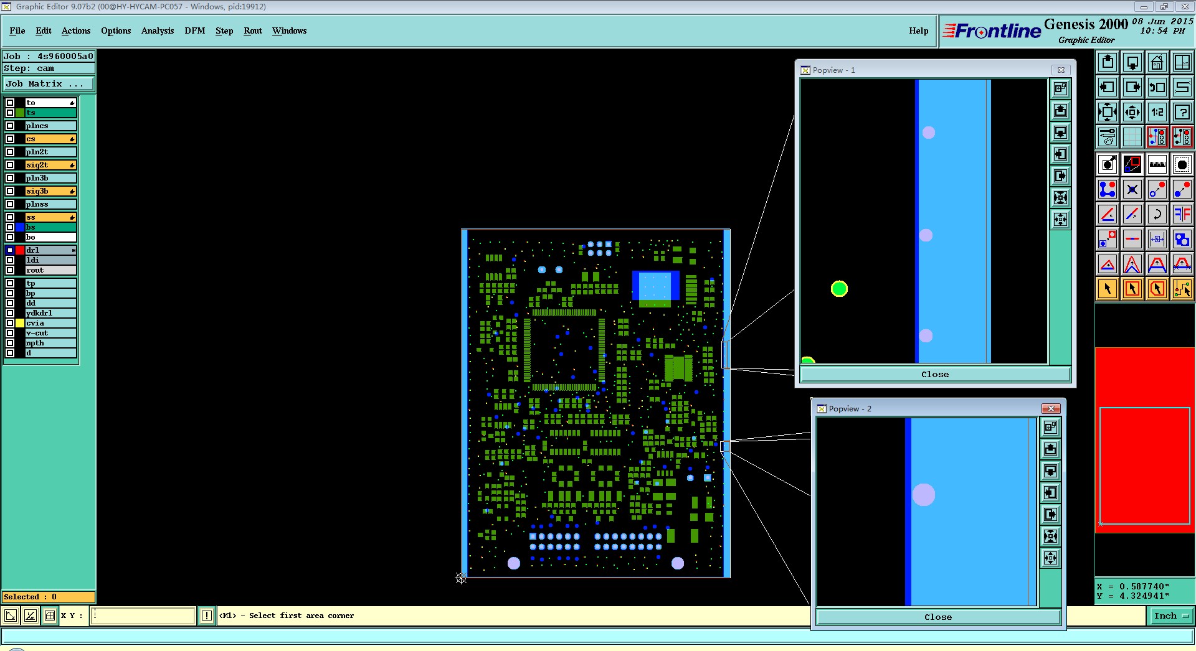Click the grid snap icon left of XY label
This screenshot has width=1196, height=651.
tap(50, 616)
